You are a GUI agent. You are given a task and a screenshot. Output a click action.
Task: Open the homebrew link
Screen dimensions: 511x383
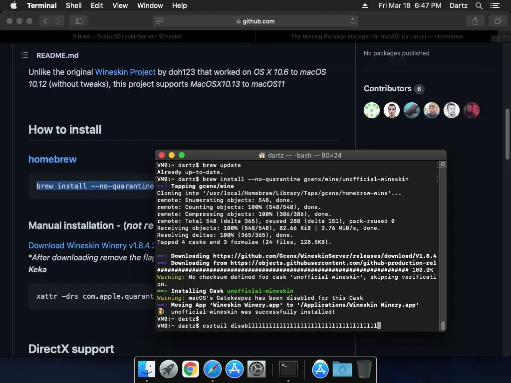click(52, 159)
